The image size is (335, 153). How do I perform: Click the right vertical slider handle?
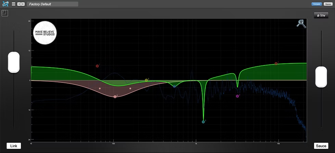pos(321,77)
